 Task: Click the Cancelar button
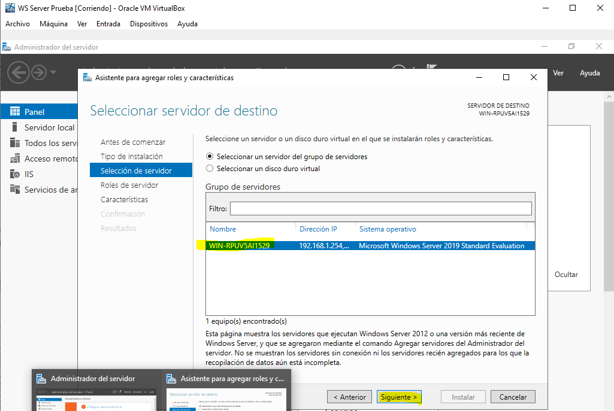(x=513, y=397)
